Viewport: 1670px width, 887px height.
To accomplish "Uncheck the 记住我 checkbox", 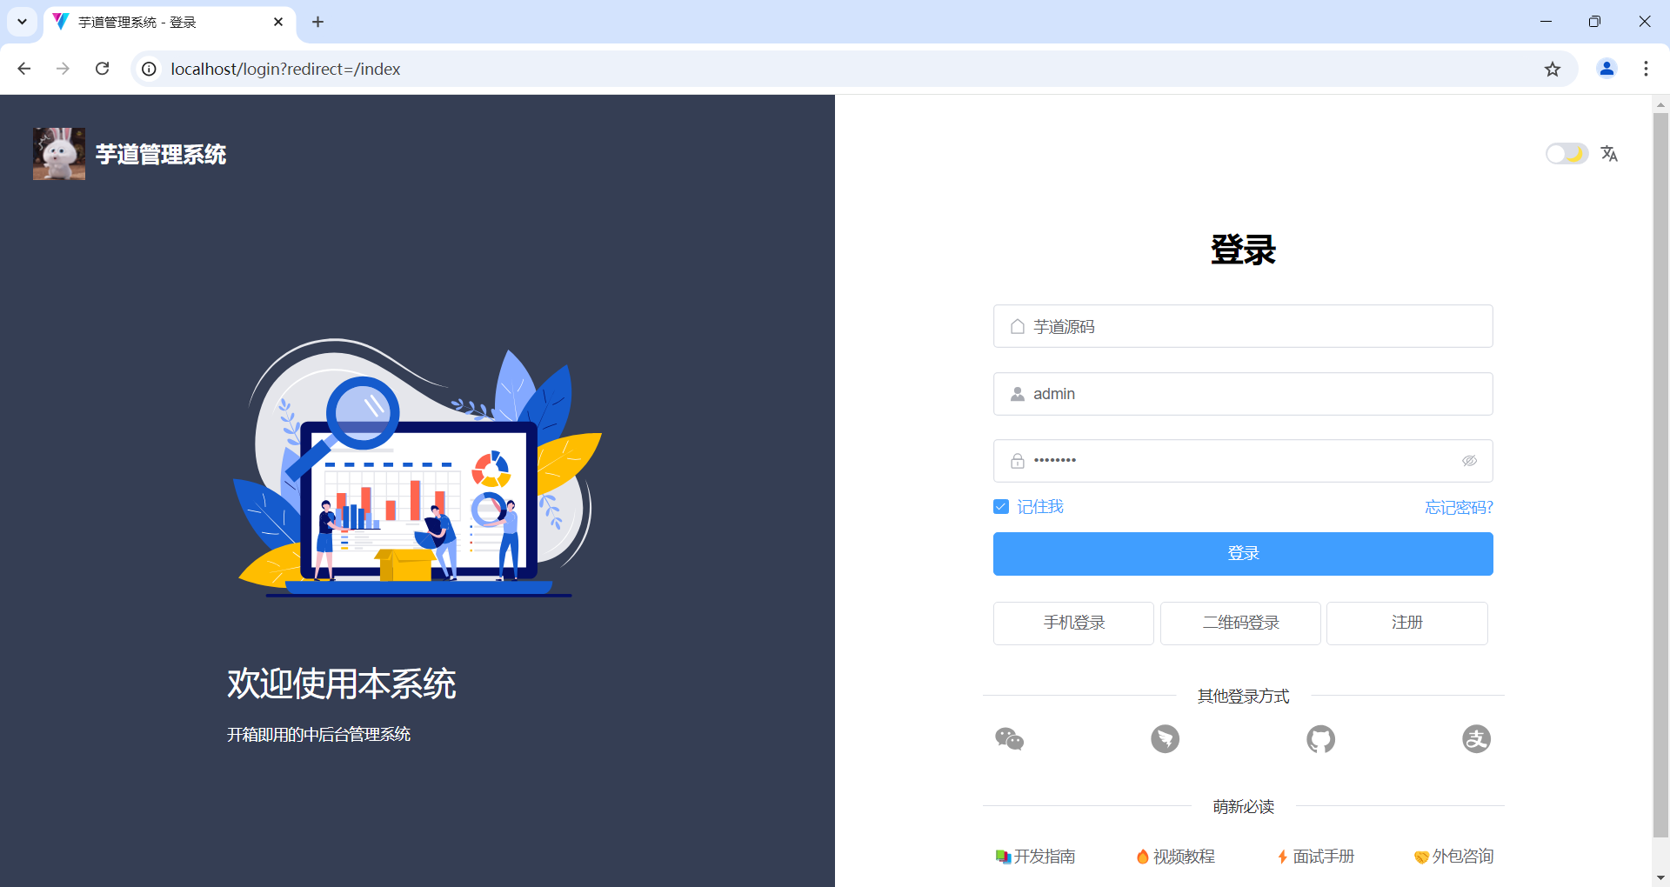I will tap(1001, 507).
